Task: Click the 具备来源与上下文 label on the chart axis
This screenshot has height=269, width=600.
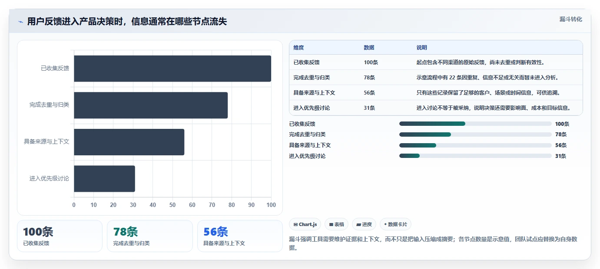Action: [46, 141]
